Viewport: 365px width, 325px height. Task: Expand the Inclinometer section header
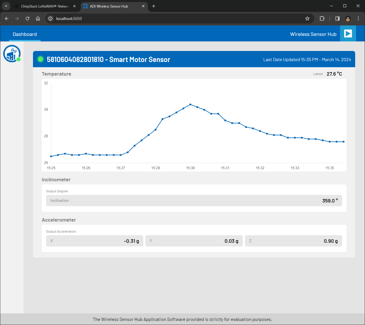(56, 180)
